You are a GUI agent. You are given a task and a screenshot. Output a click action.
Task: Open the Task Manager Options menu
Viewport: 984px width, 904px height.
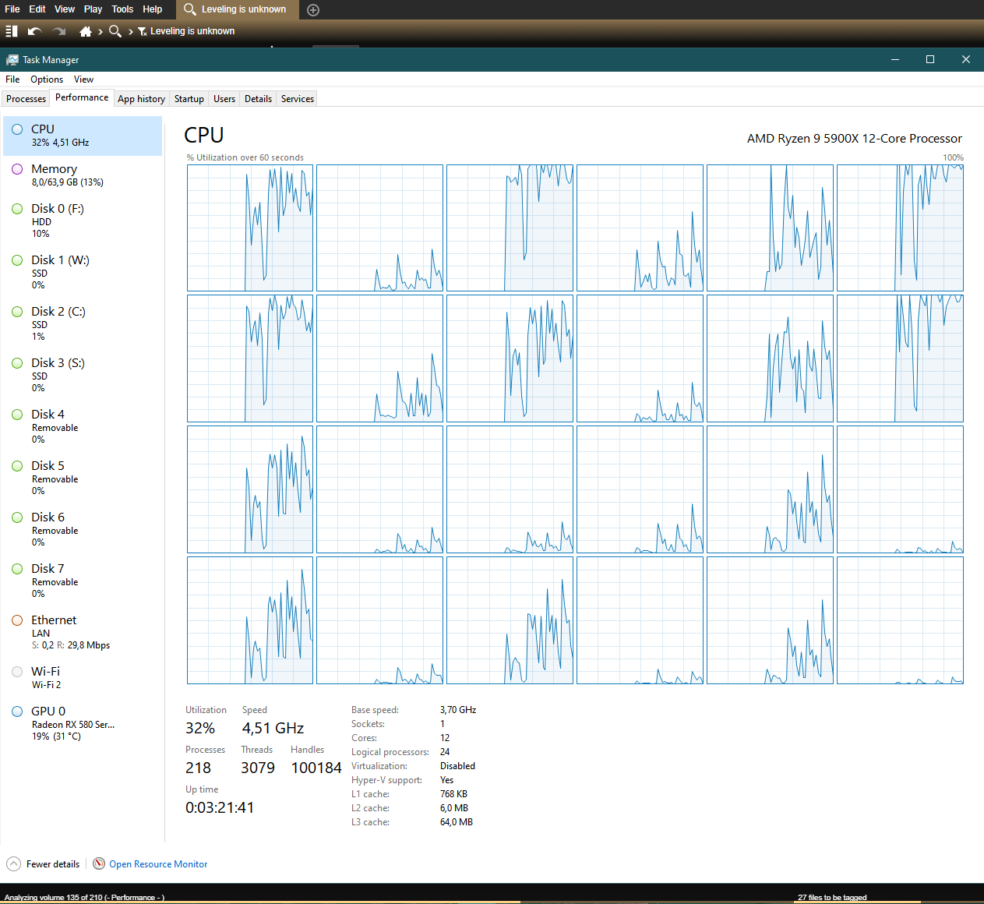coord(47,79)
